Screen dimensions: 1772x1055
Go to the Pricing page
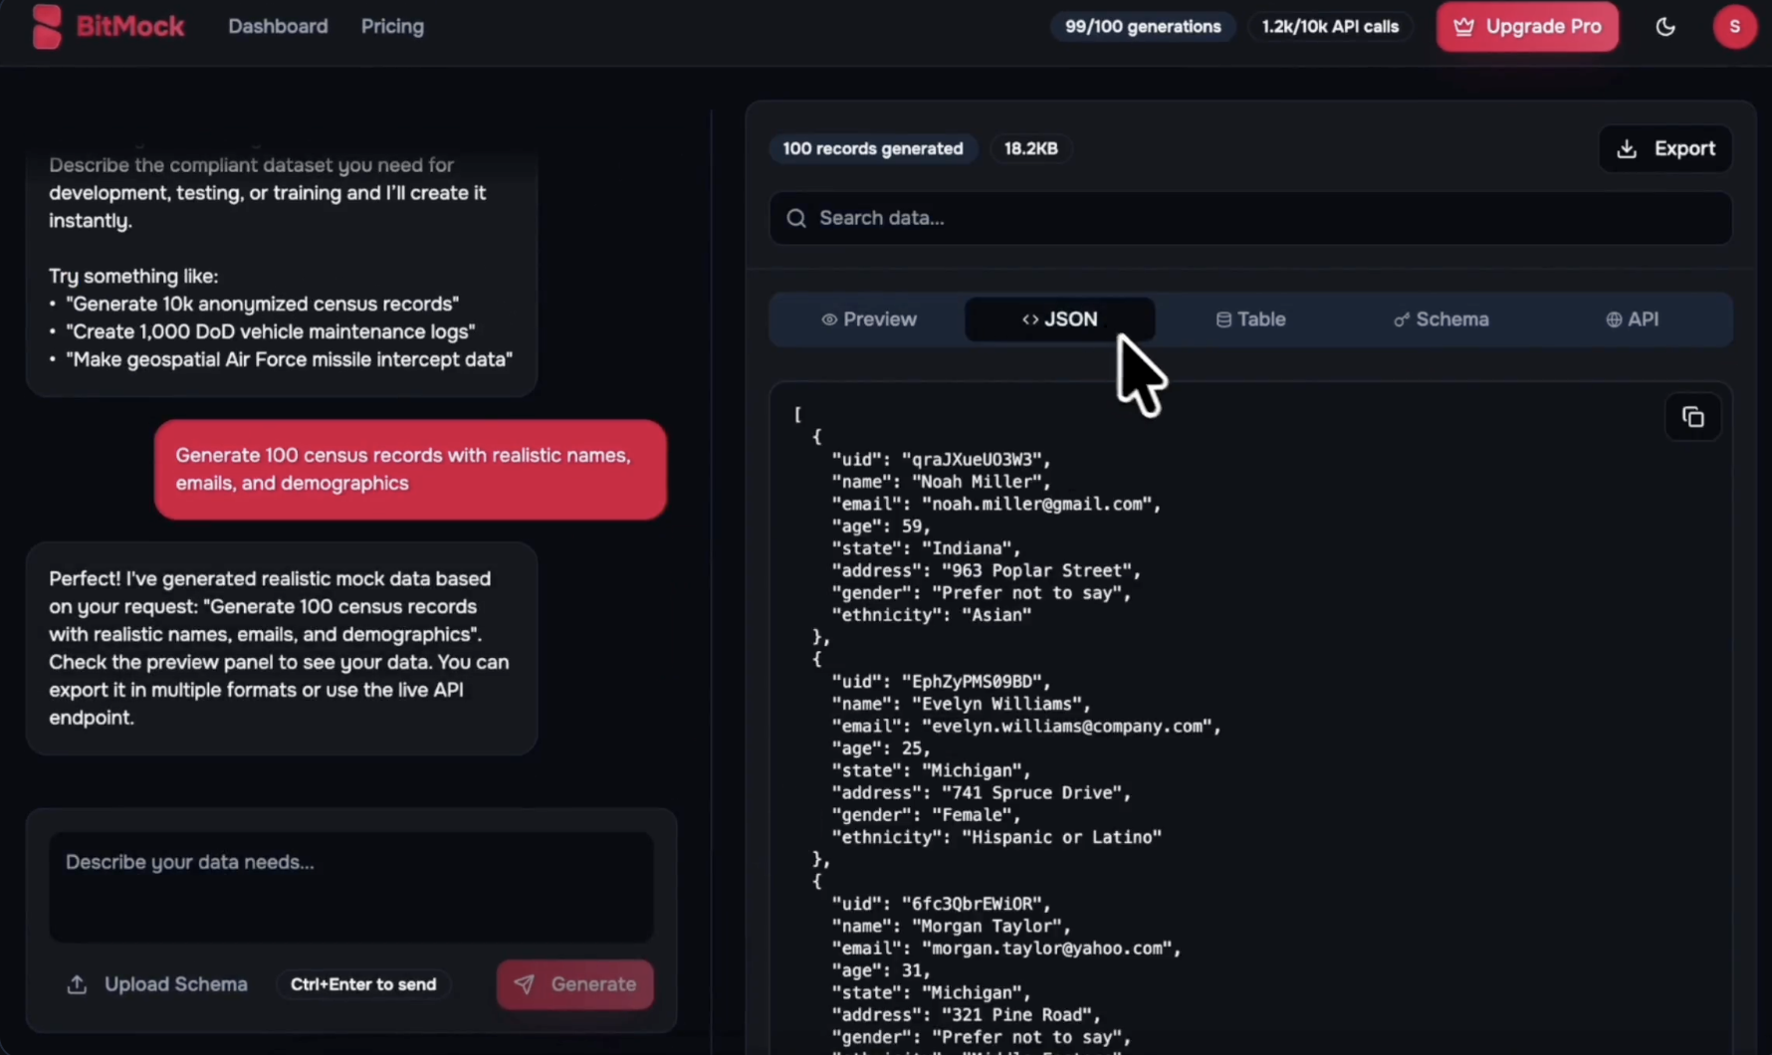coord(392,27)
